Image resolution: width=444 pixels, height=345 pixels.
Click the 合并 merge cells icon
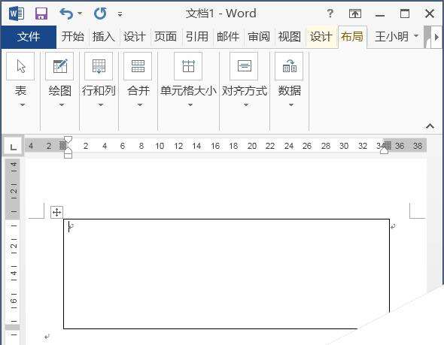pyautogui.click(x=138, y=66)
